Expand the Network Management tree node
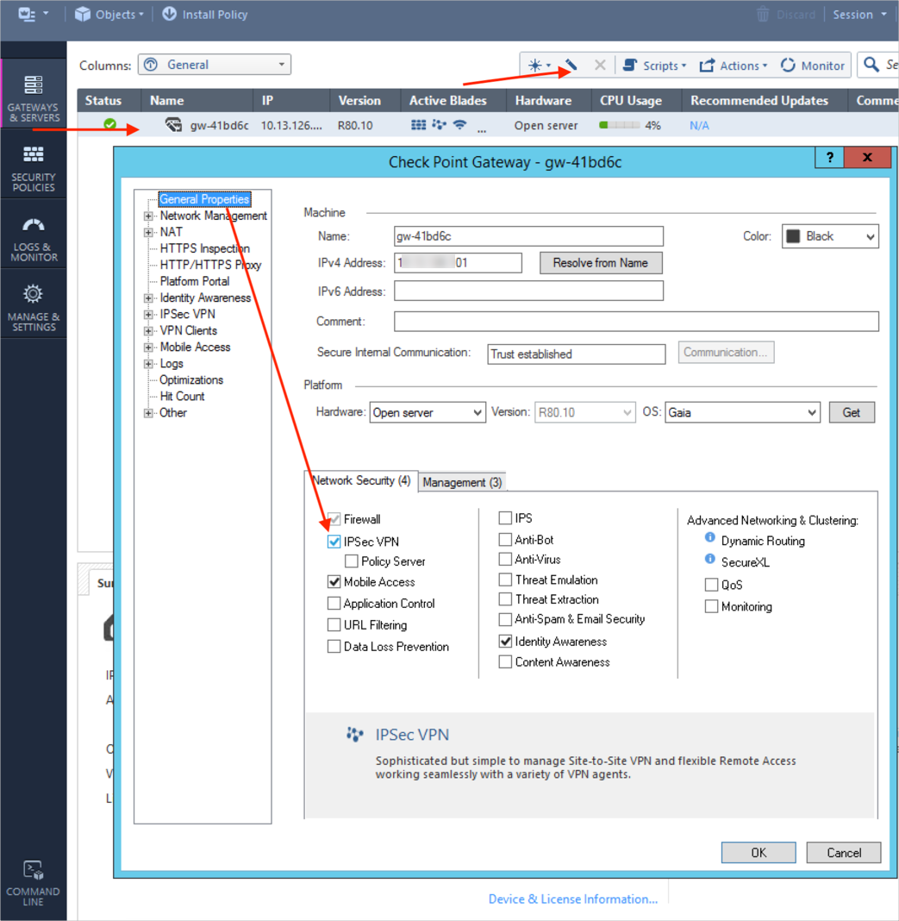Screen dimensions: 899x921 (148, 216)
